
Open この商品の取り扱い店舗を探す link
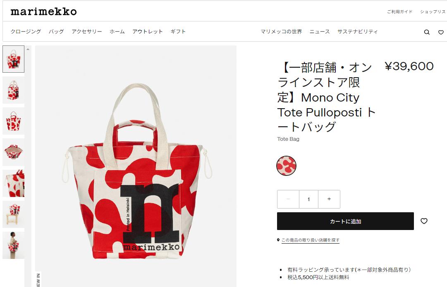tap(311, 240)
